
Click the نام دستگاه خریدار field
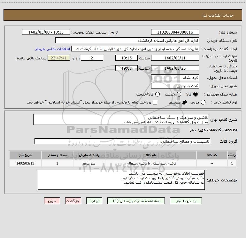tap(127, 41)
